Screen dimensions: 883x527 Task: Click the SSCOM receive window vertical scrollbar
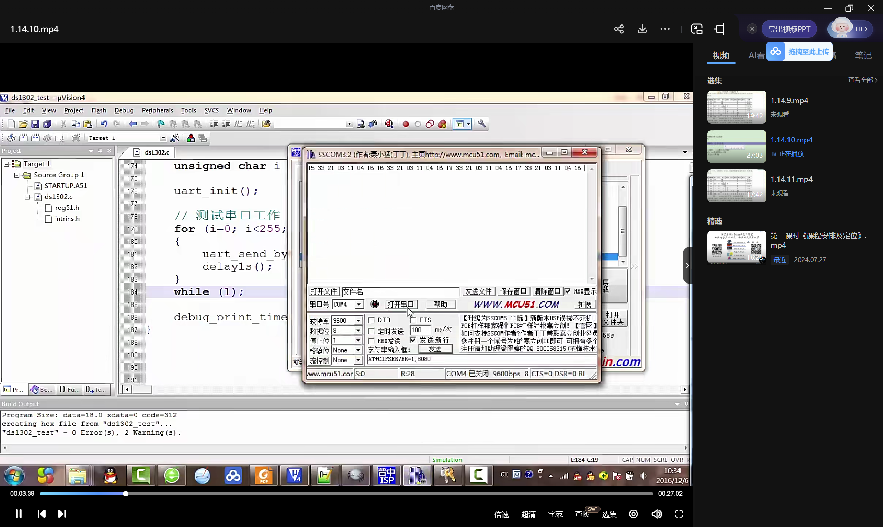coord(592,224)
